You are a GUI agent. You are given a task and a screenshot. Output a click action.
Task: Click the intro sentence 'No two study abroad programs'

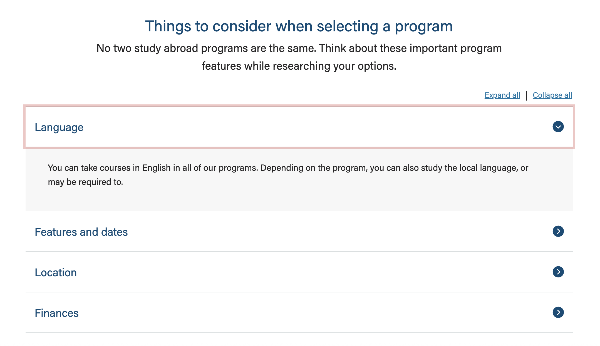pyautogui.click(x=299, y=48)
